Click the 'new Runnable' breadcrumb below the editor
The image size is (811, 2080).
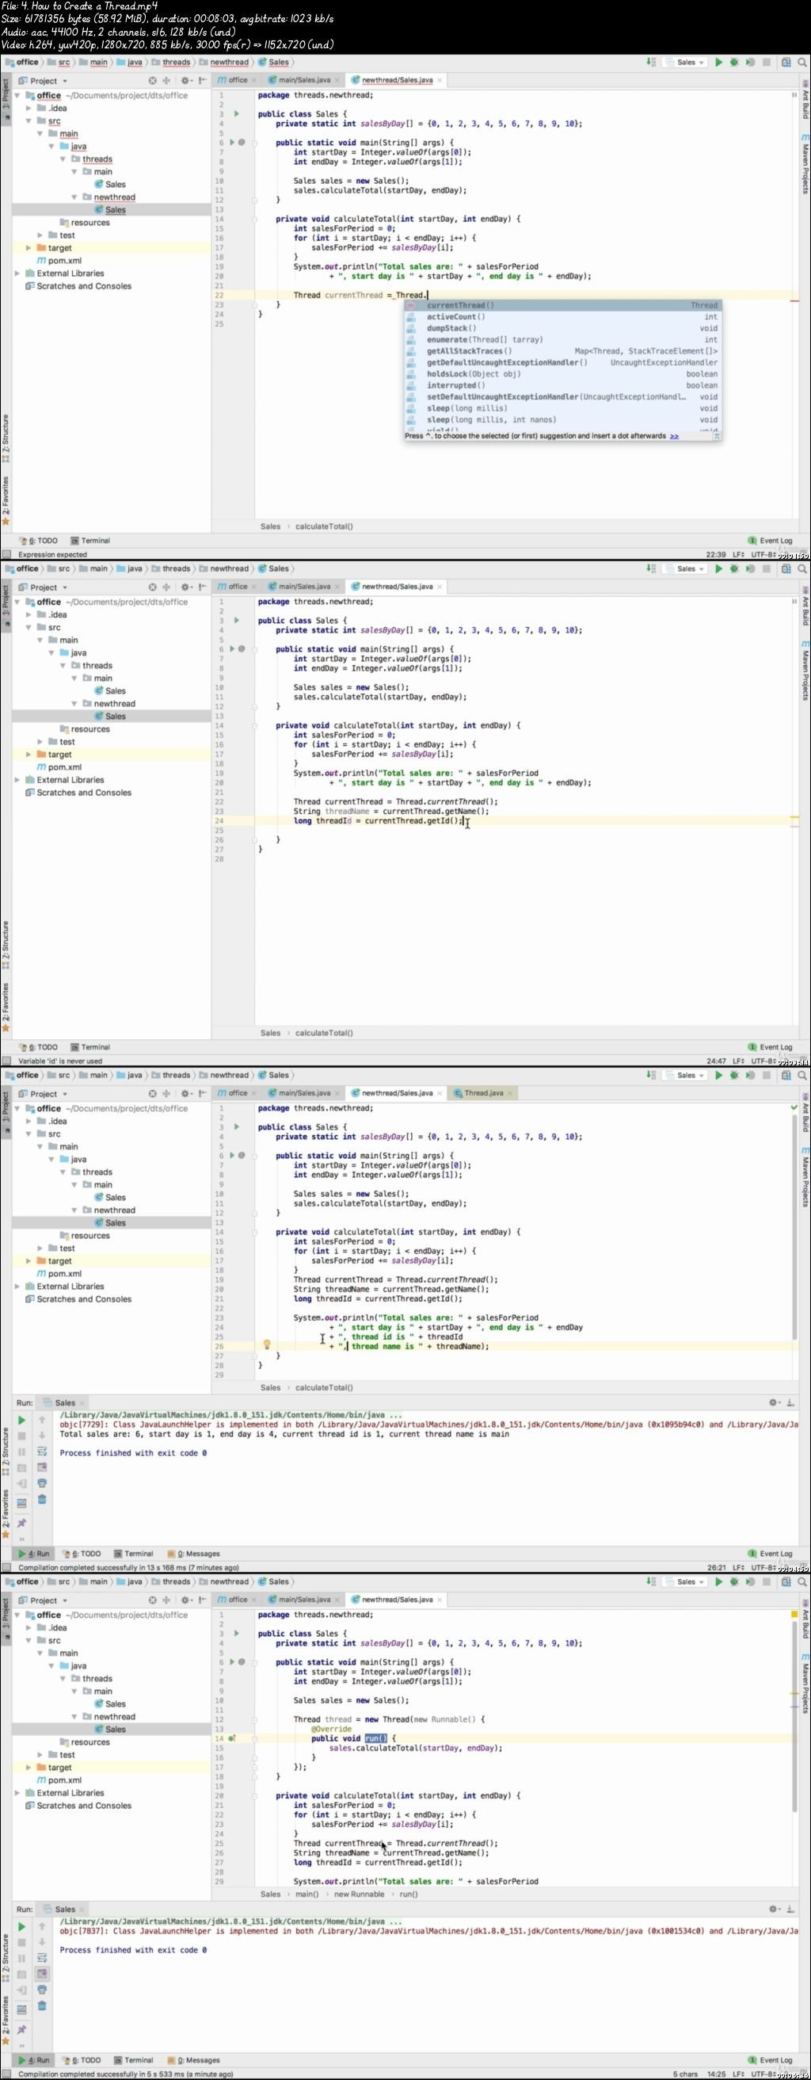pyautogui.click(x=359, y=1895)
